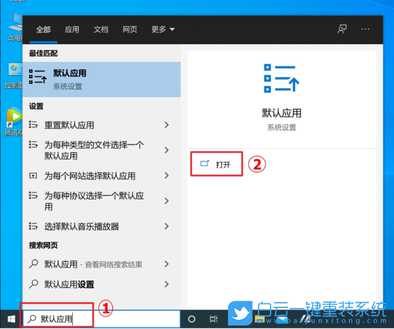Open 为每种协议选择一个默认应用 result
The image size is (394, 329).
coord(94,201)
